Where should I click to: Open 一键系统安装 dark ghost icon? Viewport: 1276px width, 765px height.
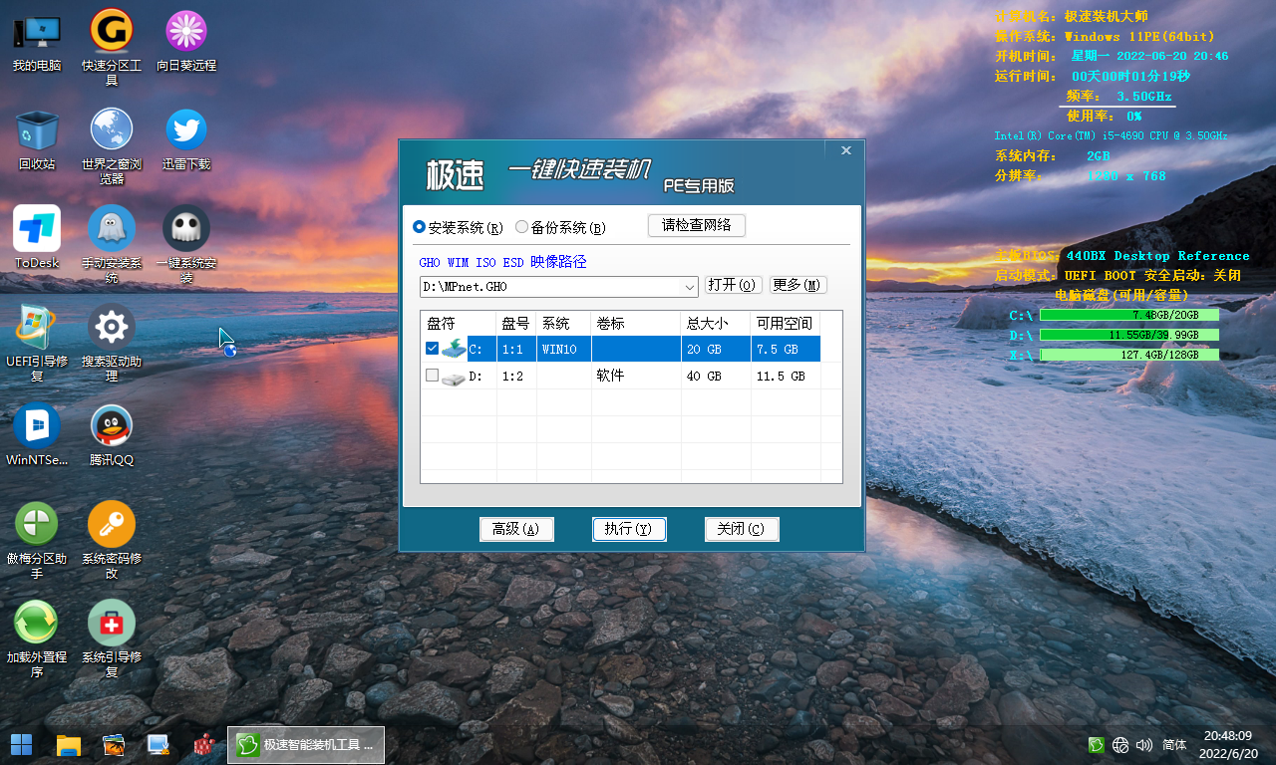click(x=186, y=244)
